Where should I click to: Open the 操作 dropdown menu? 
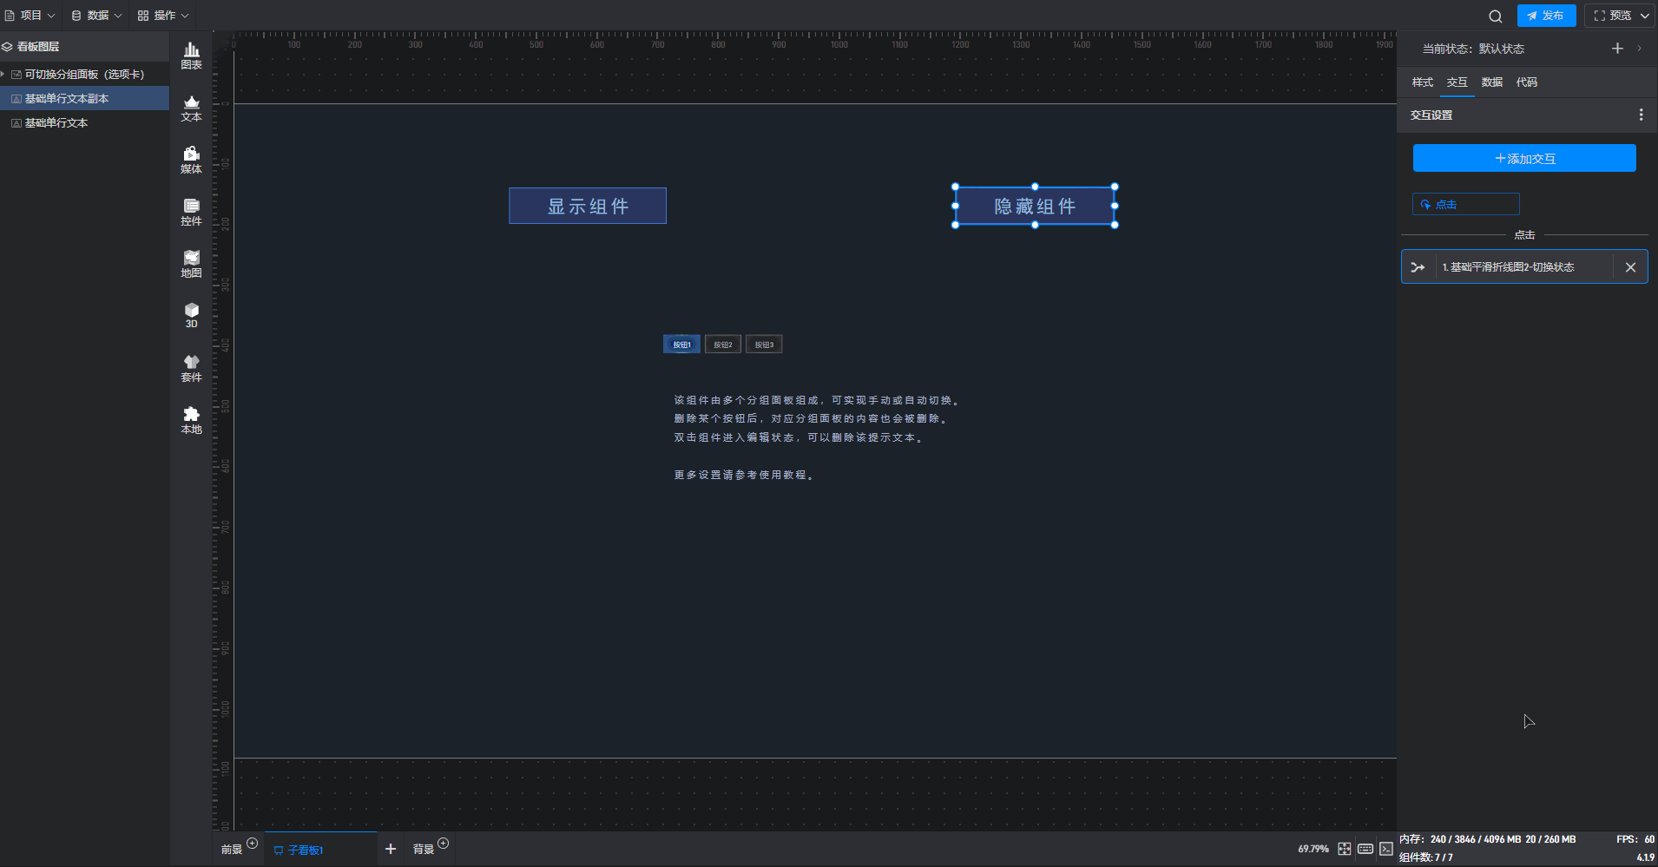163,16
